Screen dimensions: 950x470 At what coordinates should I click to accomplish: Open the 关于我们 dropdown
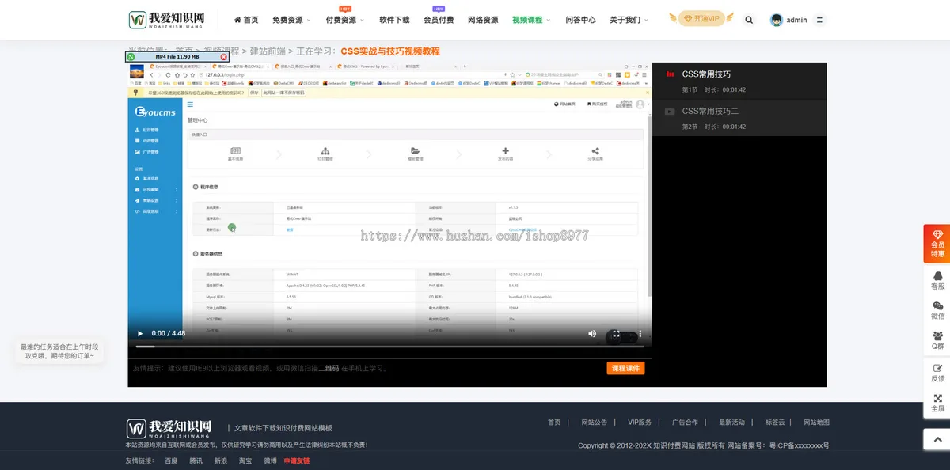click(626, 20)
